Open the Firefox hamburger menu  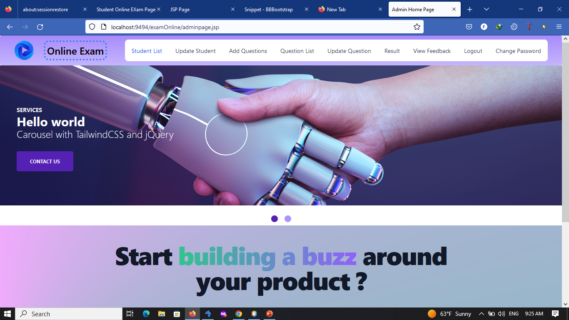[559, 27]
